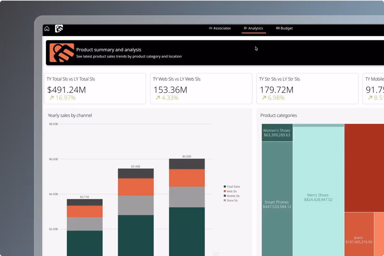Select the large dark red treemap tile

tap(364, 168)
